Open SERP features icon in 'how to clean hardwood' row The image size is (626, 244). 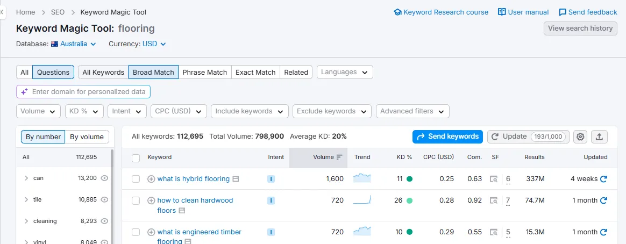(494, 200)
